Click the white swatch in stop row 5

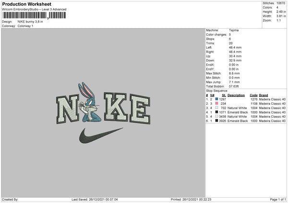tap(217, 116)
